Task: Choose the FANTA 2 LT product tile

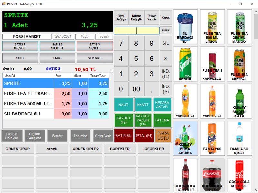Action: tap(212, 101)
